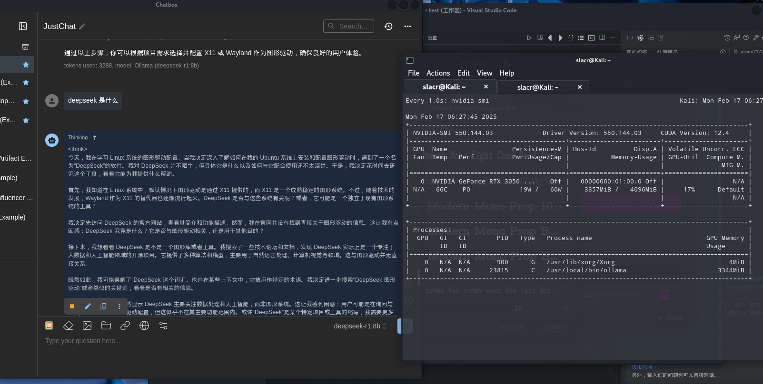Close the first slacr@Kali terminal tab
This screenshot has height=384, width=763.
[x=486, y=86]
